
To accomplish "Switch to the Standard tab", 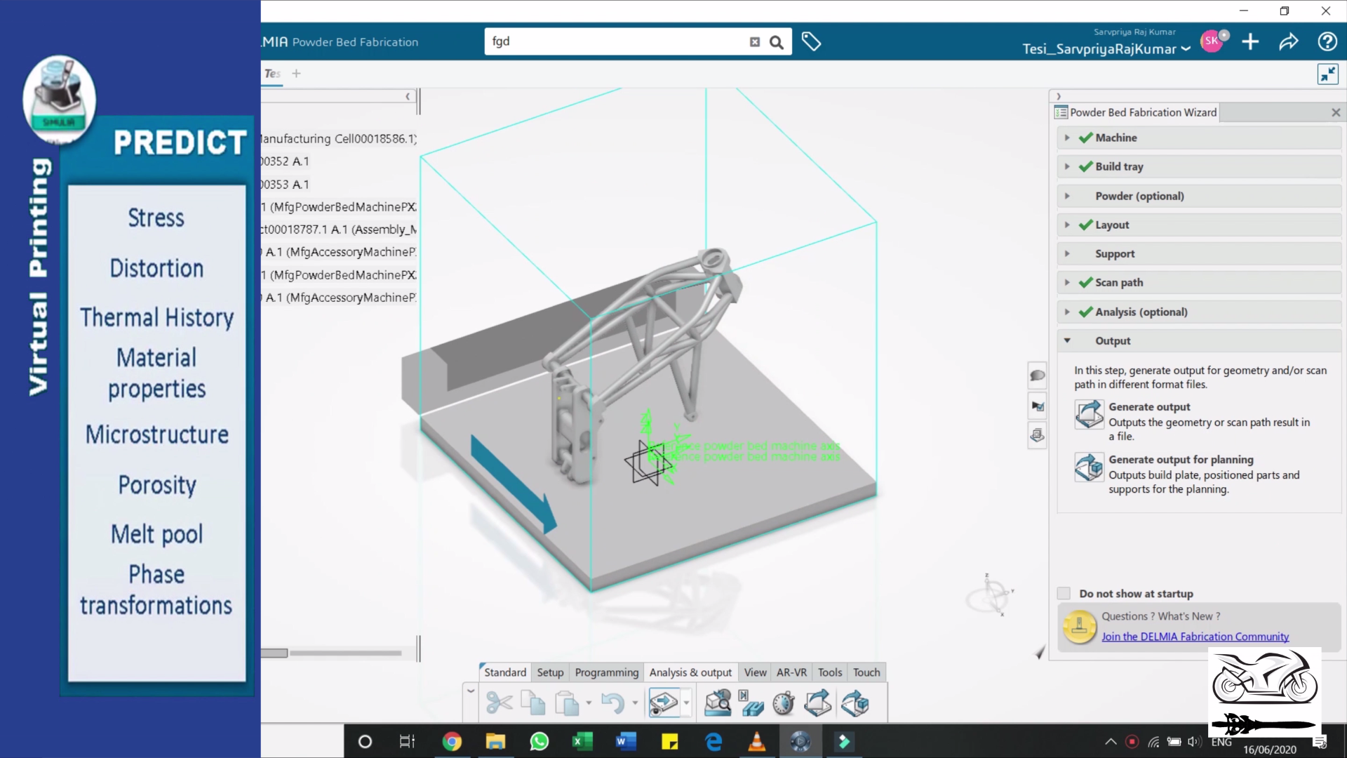I will 504,672.
